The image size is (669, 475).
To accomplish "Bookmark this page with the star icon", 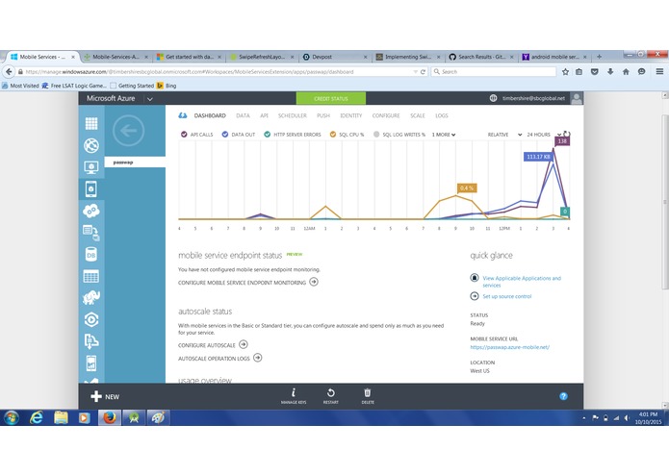I will pyautogui.click(x=565, y=71).
